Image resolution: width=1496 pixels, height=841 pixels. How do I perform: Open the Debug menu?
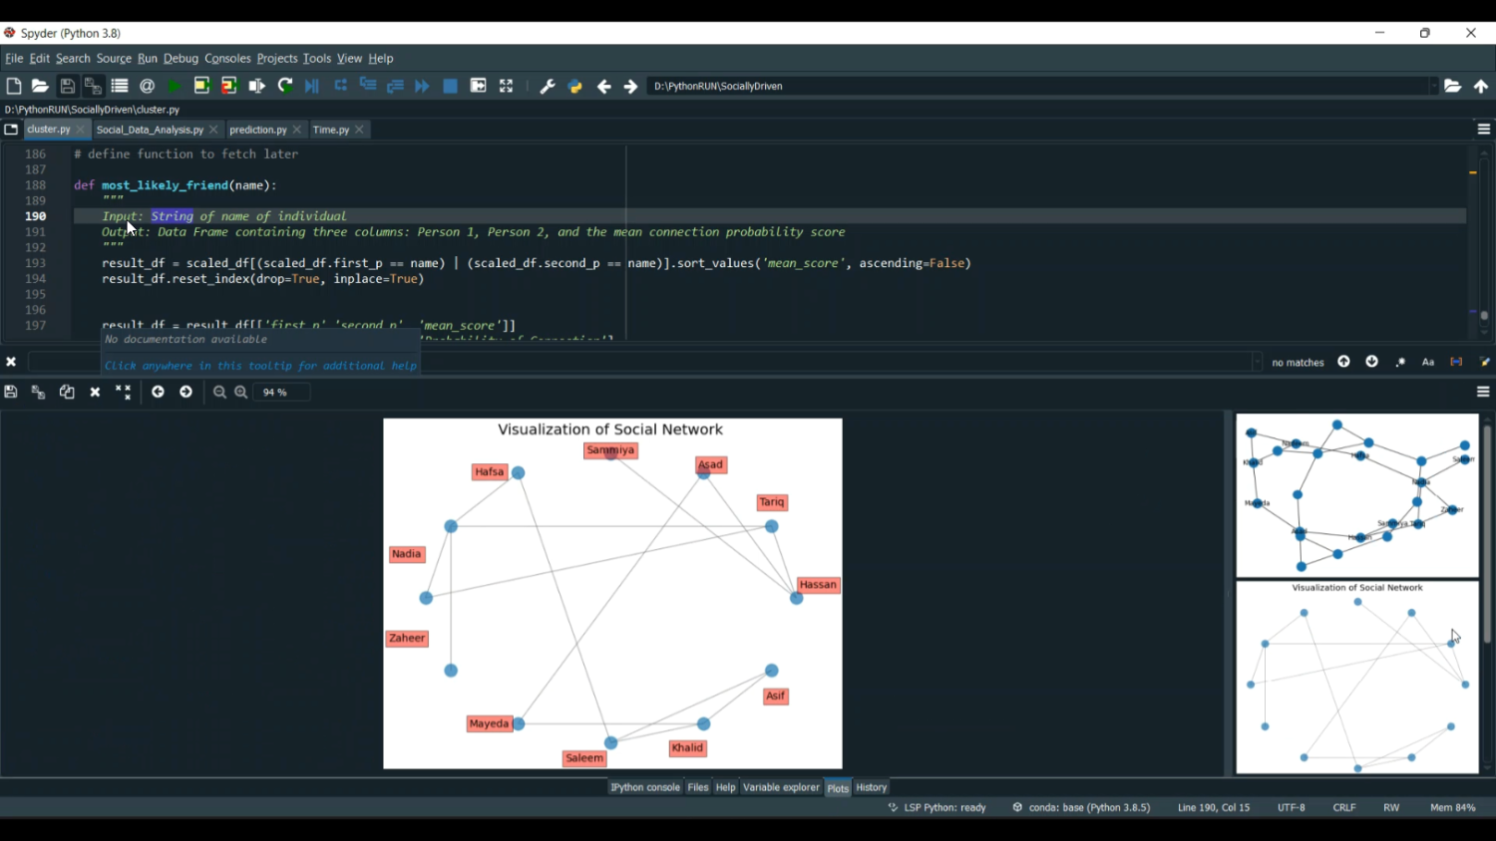coord(181,59)
